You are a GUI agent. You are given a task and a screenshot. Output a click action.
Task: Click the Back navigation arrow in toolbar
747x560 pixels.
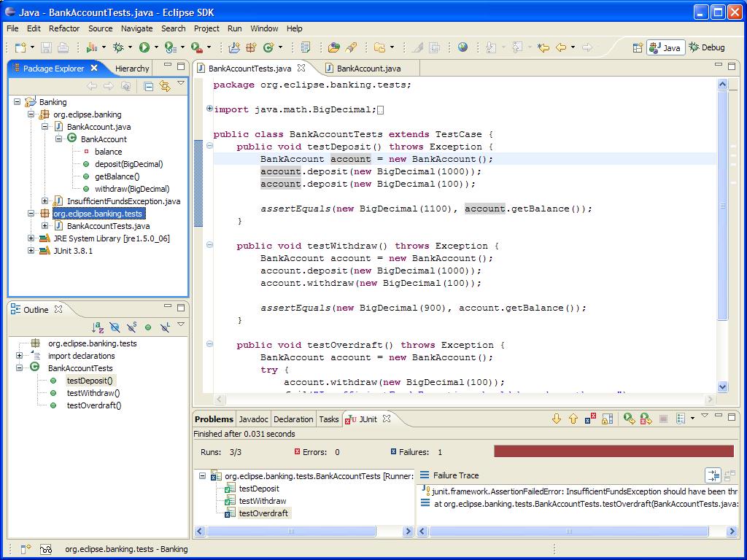point(561,47)
